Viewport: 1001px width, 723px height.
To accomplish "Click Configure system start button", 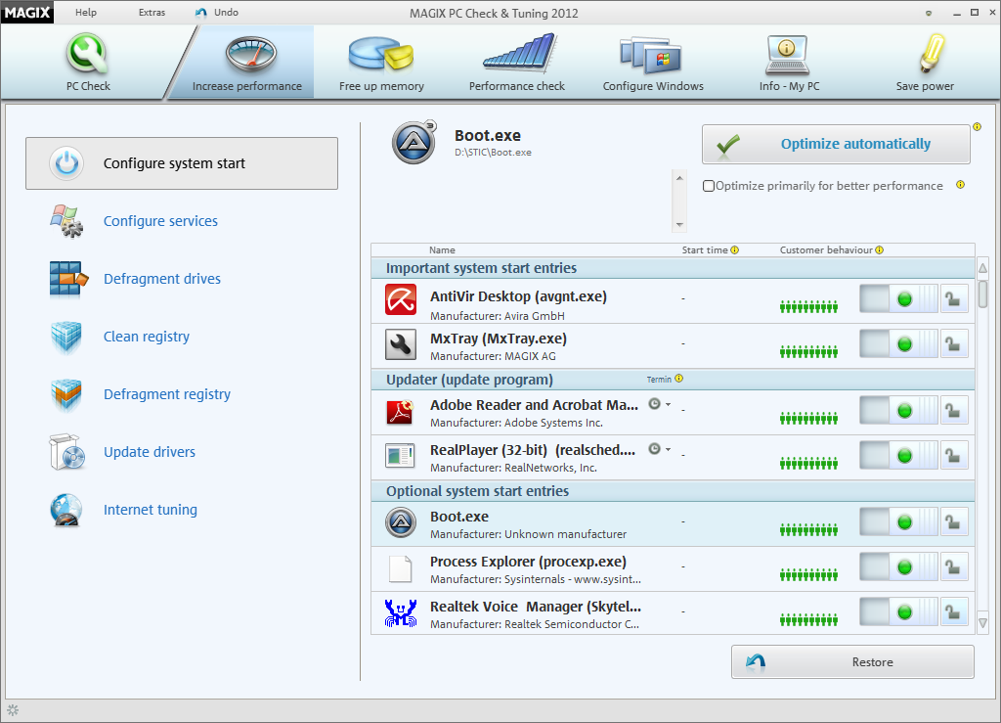I will 181,163.
